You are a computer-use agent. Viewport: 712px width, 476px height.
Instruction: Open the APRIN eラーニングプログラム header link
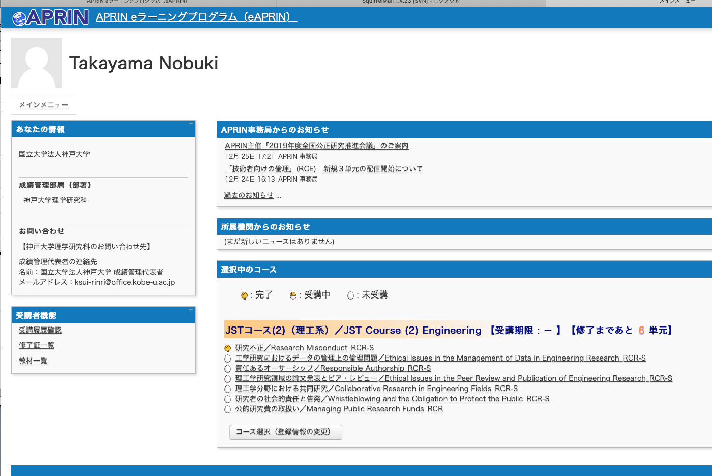click(x=196, y=17)
